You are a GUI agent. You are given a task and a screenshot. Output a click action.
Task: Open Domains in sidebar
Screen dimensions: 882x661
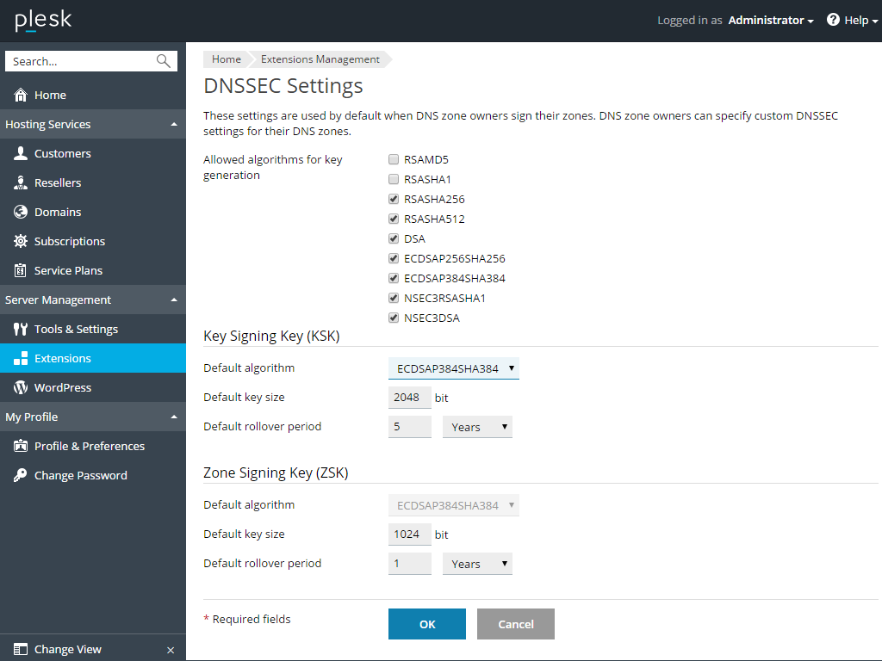point(58,212)
